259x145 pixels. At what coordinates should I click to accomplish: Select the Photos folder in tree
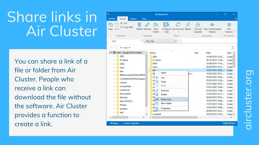[123, 105]
